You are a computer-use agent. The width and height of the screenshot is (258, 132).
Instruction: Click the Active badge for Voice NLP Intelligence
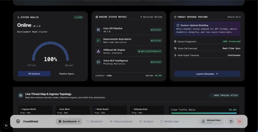pos(156,62)
